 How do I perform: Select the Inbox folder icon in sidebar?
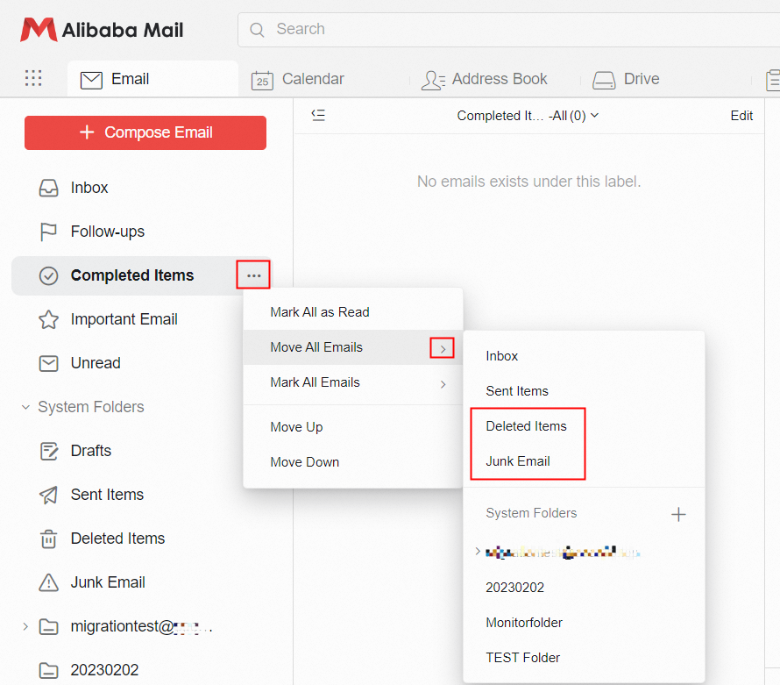(x=48, y=188)
